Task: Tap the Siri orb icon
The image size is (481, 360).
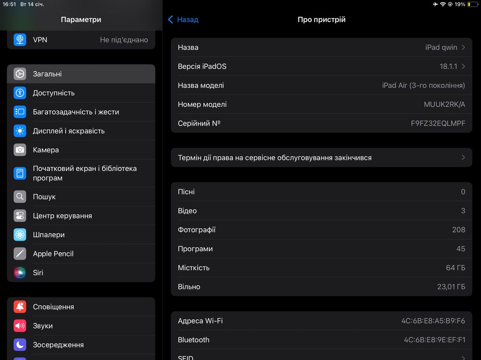Action: pyautogui.click(x=20, y=273)
